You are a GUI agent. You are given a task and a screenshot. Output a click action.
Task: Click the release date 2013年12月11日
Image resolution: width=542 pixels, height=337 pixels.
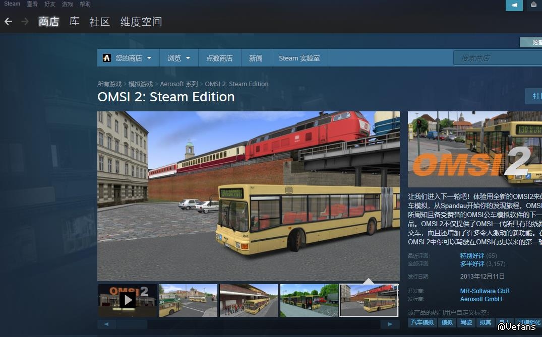(x=482, y=276)
